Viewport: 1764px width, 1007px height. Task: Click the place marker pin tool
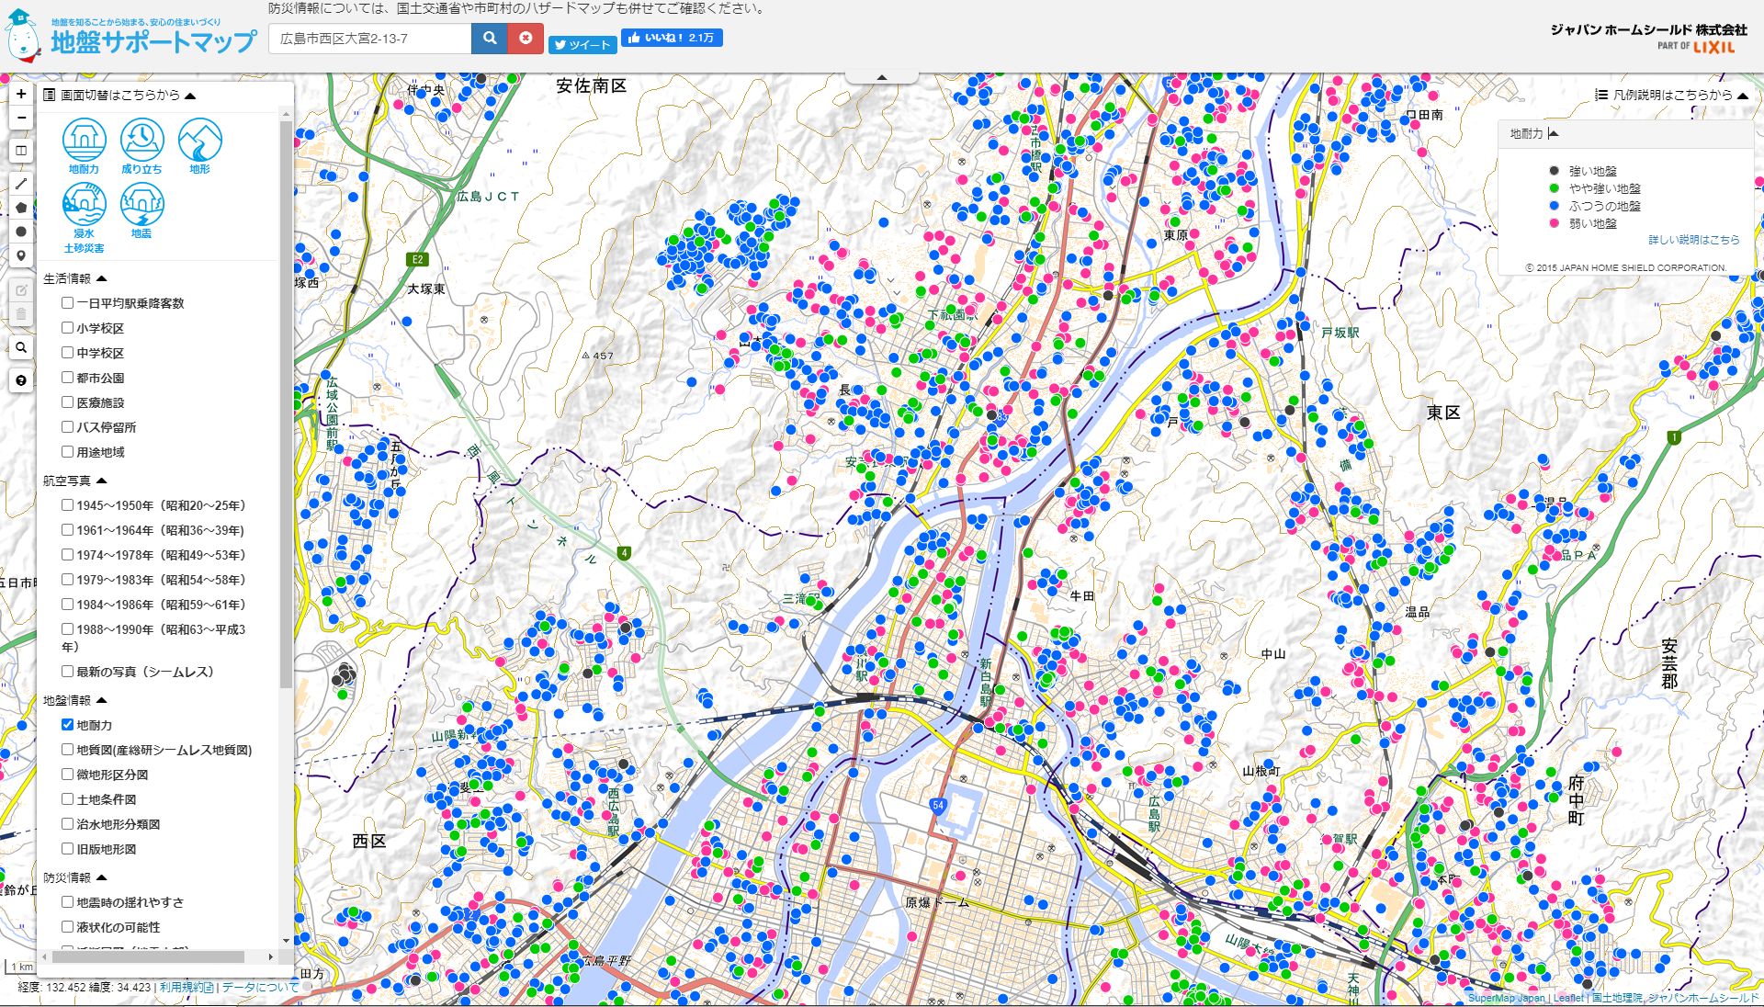21,256
